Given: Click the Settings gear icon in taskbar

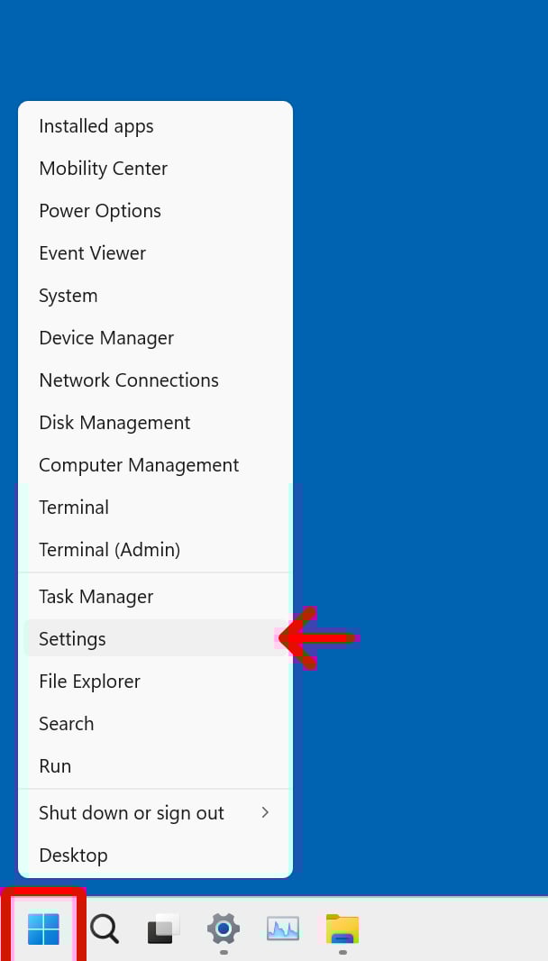Looking at the screenshot, I should click(223, 928).
